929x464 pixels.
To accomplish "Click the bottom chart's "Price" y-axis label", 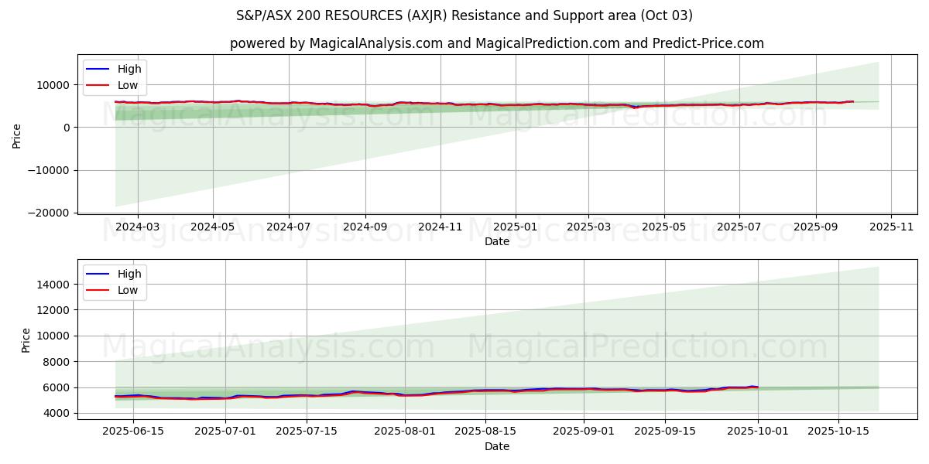I will 26,339.
